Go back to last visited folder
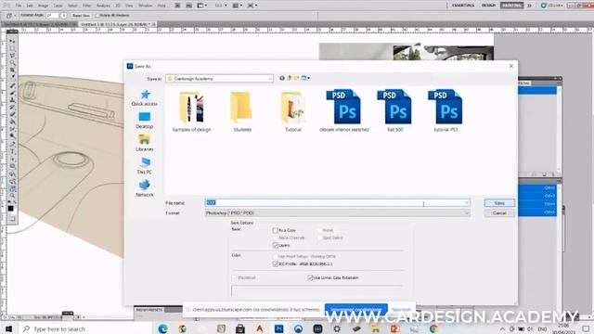 (x=282, y=78)
